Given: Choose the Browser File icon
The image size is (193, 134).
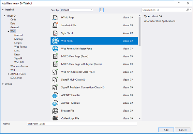Looking at the screenshot, I should point(55,111).
